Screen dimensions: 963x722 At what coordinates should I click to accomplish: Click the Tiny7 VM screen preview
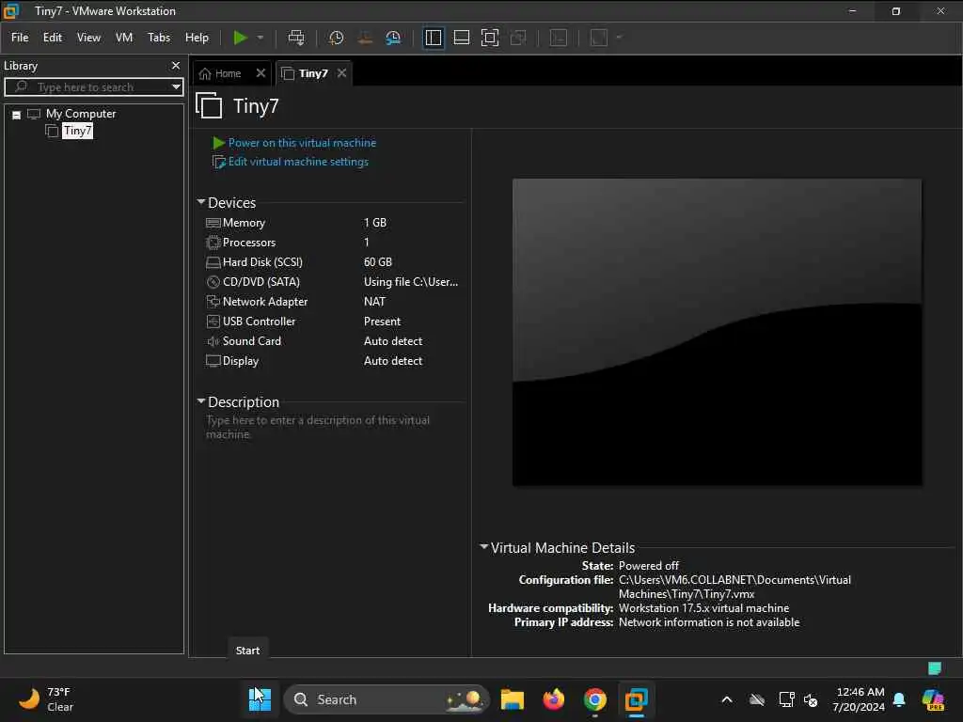click(717, 332)
